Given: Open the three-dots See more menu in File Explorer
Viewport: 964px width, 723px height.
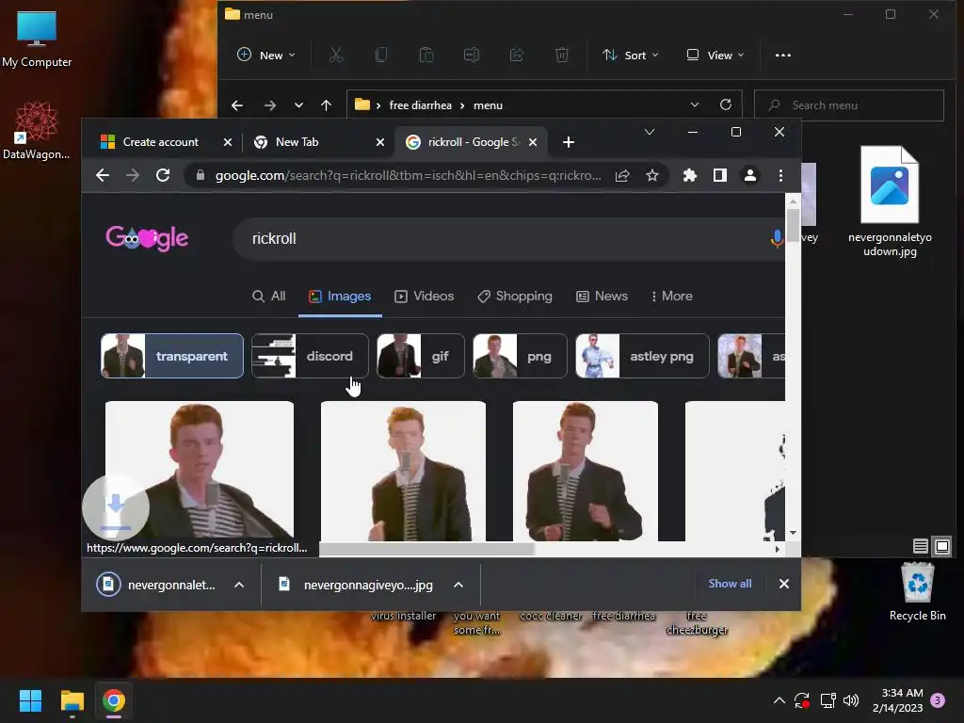Looking at the screenshot, I should point(783,56).
